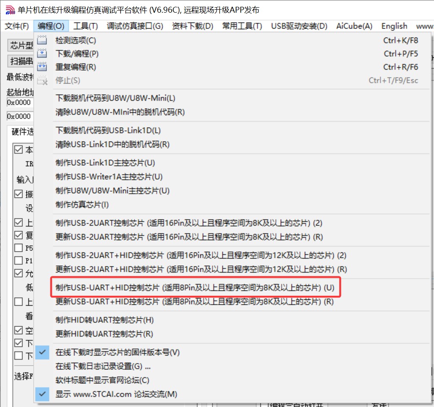Toggle 显示 www.STCAI.com 论坛交流 checkmark

(42, 394)
